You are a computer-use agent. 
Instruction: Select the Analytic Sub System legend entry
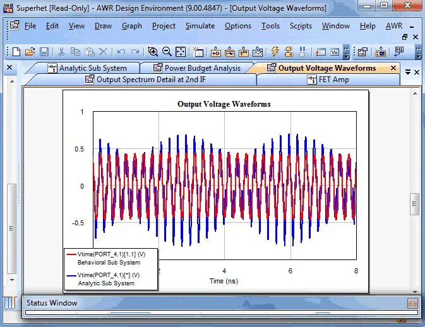point(103,279)
